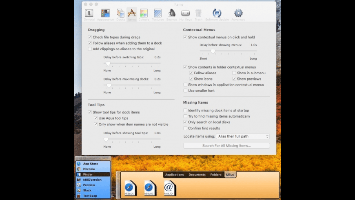Enable Add clippings as aliases option

(90, 49)
